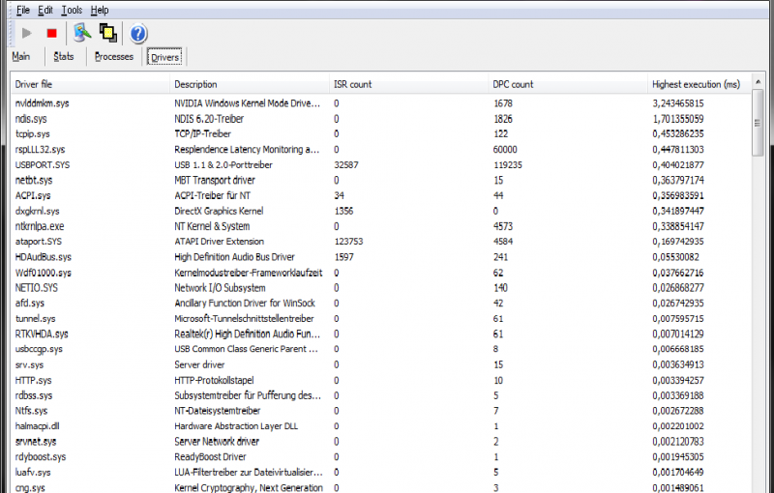Click DPC count value 60000

(x=505, y=150)
